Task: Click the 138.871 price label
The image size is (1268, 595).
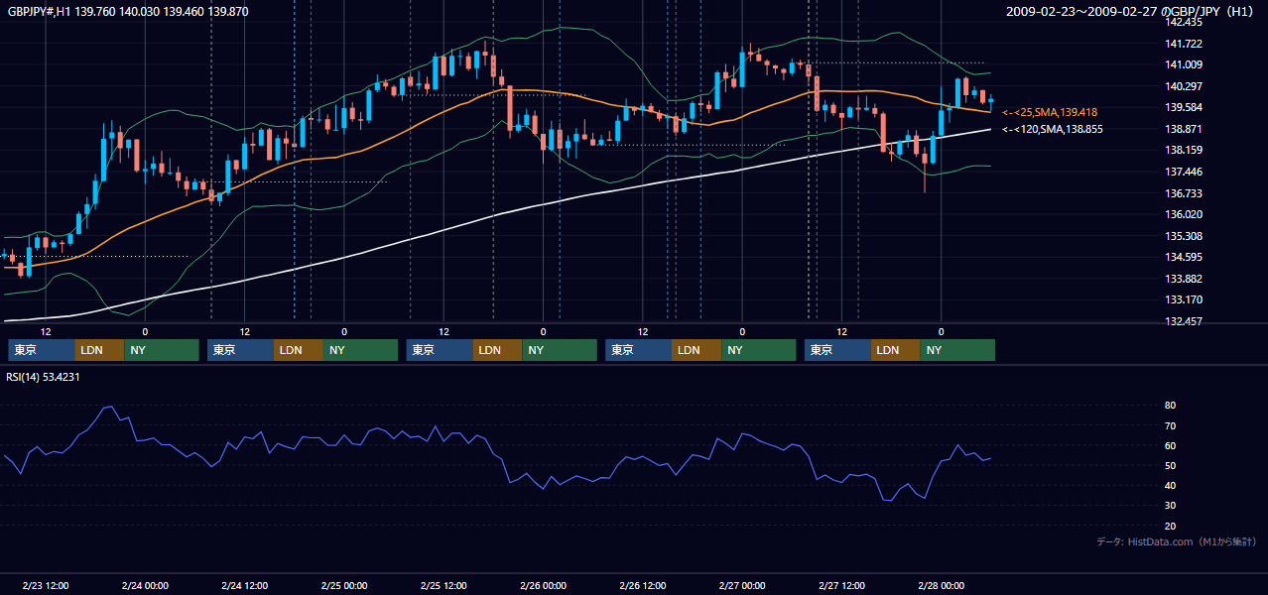Action: [x=1183, y=129]
